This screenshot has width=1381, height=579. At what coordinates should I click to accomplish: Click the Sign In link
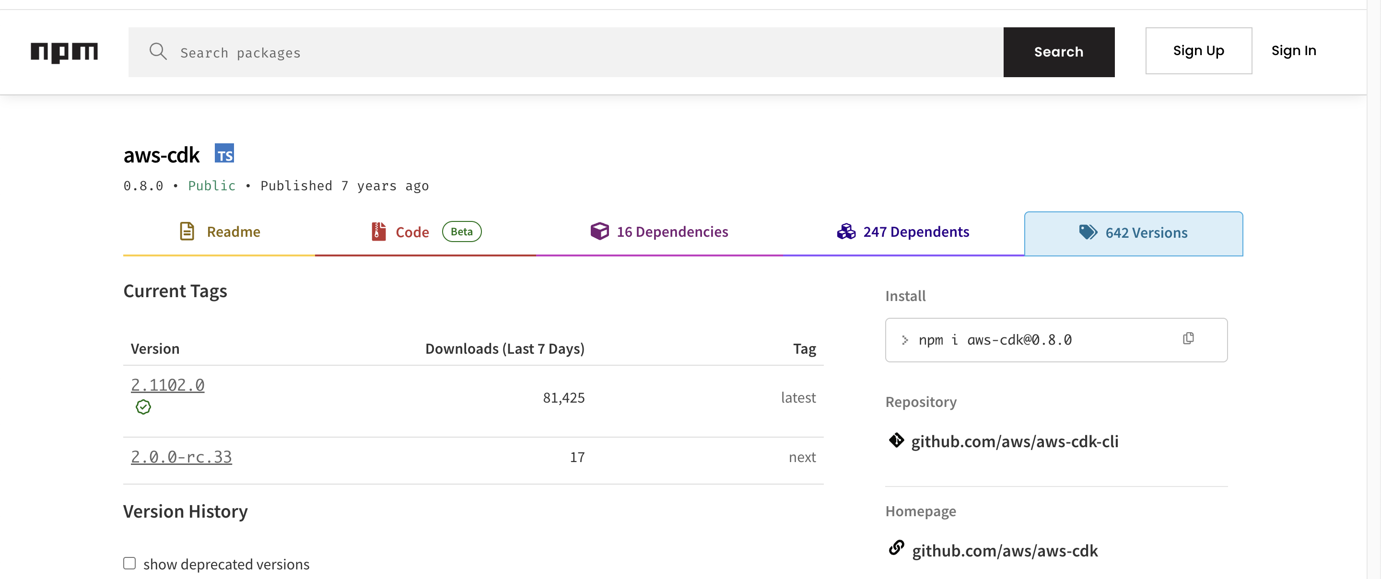(1293, 51)
